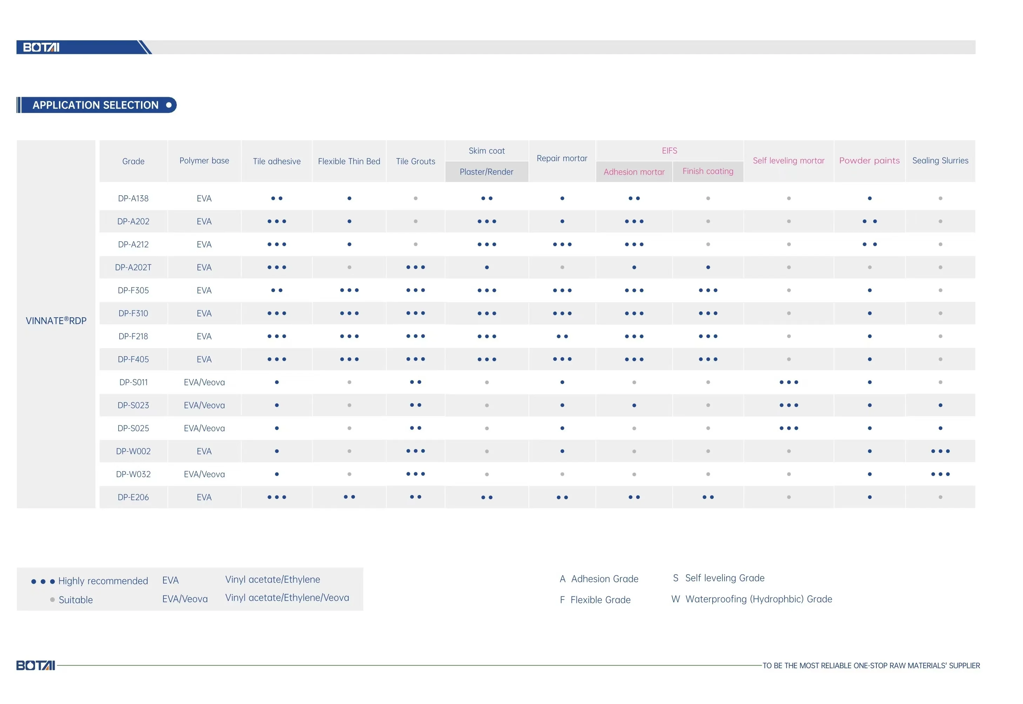Click DP-S011 Self leveling mortar rating dots
This screenshot has width=1023, height=704.
tap(788, 383)
